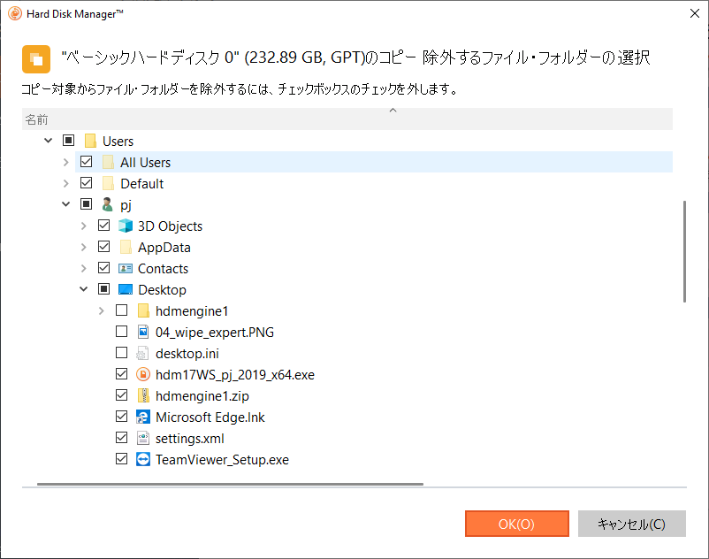The height and width of the screenshot is (559, 709).
Task: Select the hdmengine1.zip archive icon
Action: pyautogui.click(x=143, y=395)
